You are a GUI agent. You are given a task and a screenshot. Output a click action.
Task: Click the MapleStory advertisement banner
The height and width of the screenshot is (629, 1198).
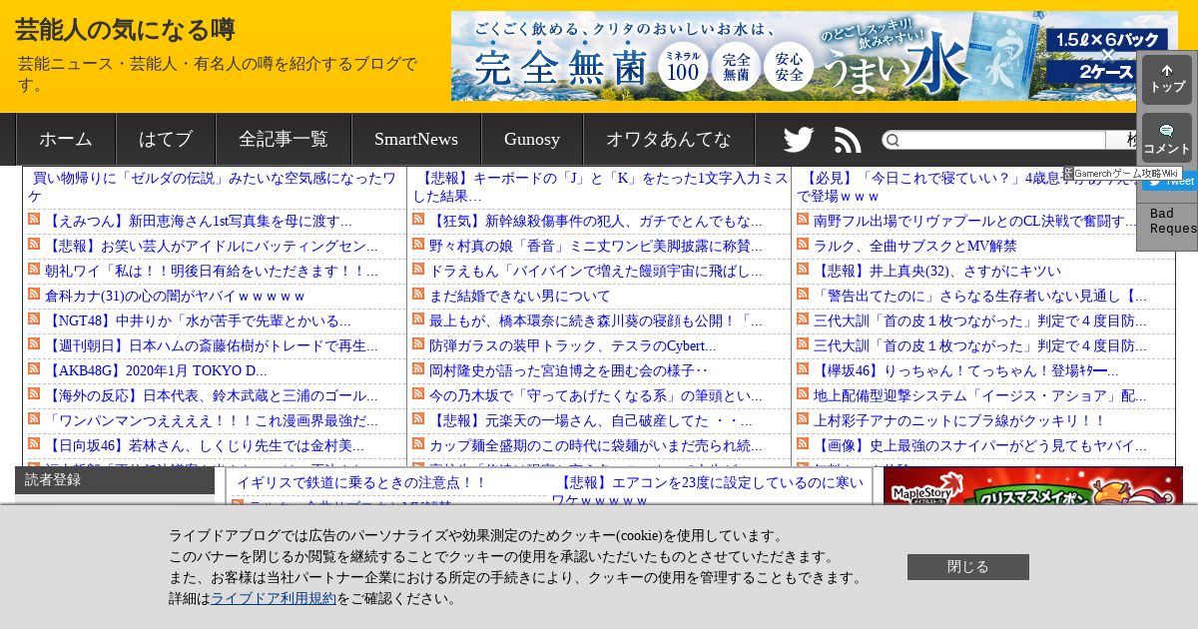[x=1033, y=486]
